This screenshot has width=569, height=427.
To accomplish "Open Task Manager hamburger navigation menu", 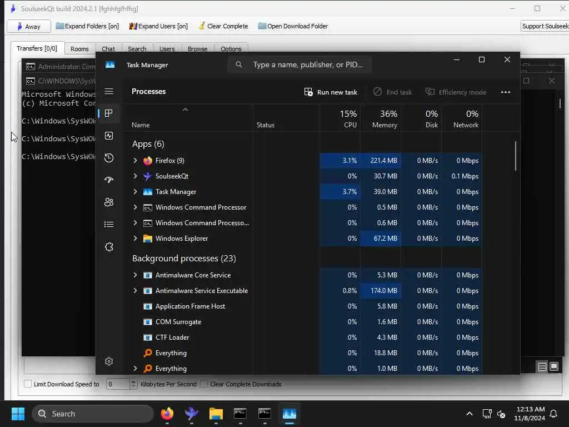I will click(109, 91).
